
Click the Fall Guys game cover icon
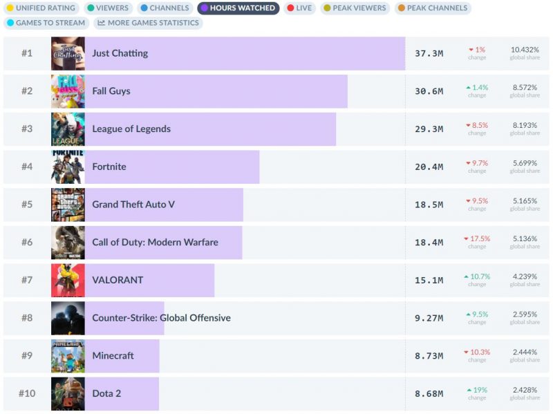68,91
